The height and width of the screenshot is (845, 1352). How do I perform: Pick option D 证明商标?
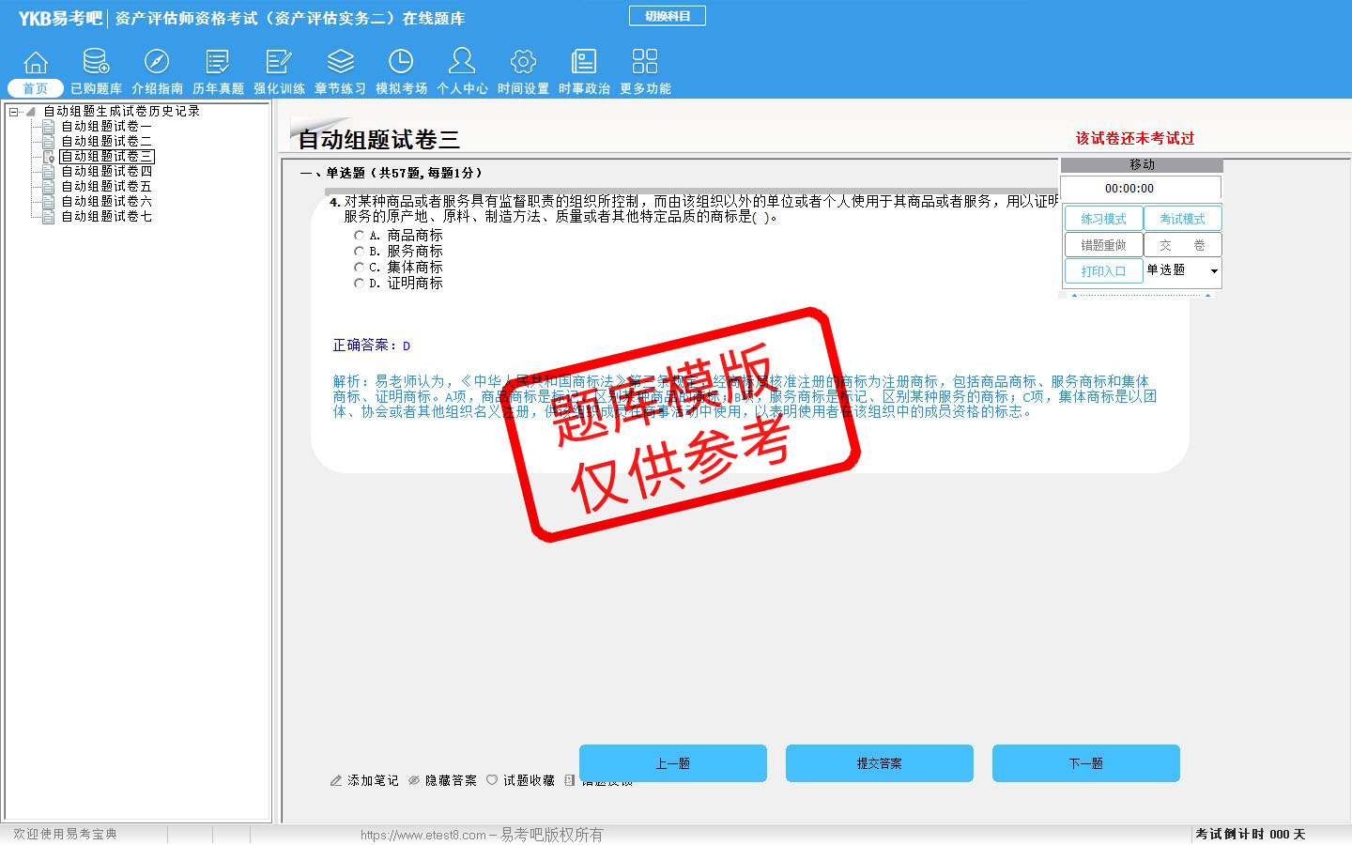pyautogui.click(x=359, y=284)
